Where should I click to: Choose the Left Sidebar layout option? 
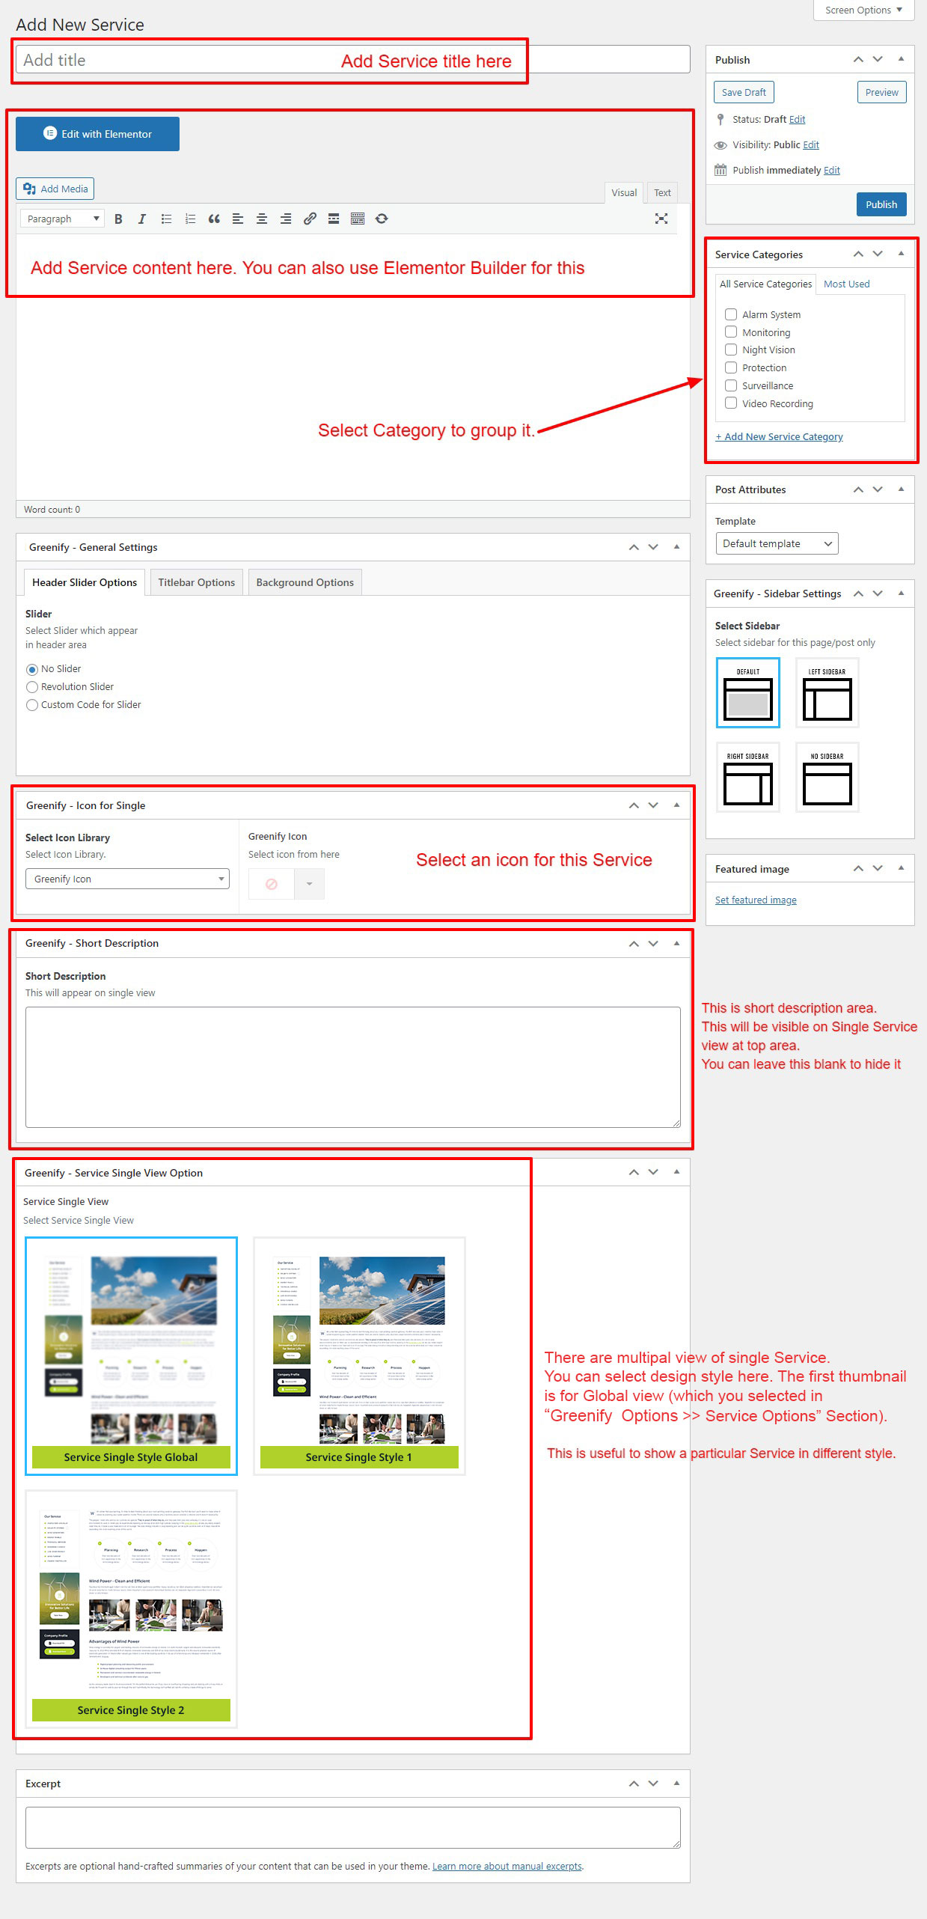[x=827, y=692]
